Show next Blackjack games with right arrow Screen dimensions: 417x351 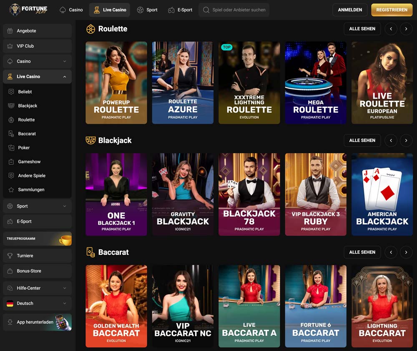pos(406,140)
